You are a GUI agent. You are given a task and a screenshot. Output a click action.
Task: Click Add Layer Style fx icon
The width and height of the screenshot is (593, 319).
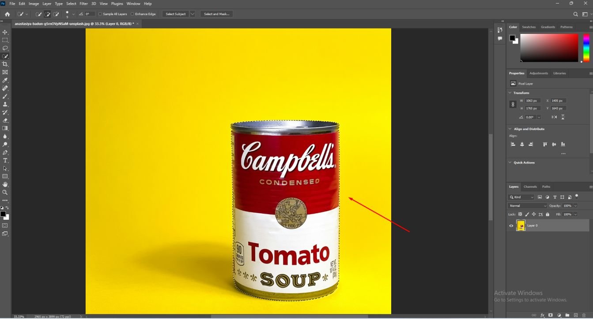[x=542, y=315]
